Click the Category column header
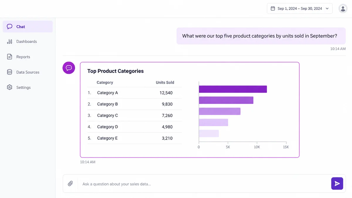The image size is (352, 198). (105, 82)
